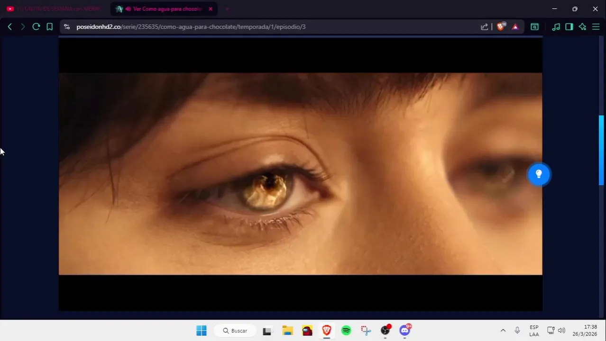This screenshot has width=606, height=341.
Task: Click the blue lightbulb floating button
Action: (539, 174)
